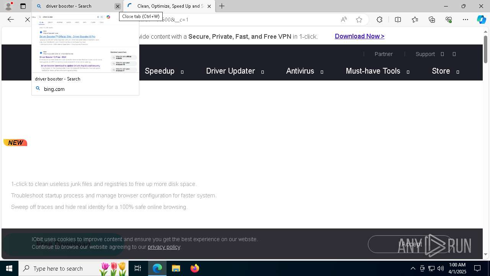Screen dimensions: 490x276
Task: Open the Favorites list
Action: pos(415,20)
